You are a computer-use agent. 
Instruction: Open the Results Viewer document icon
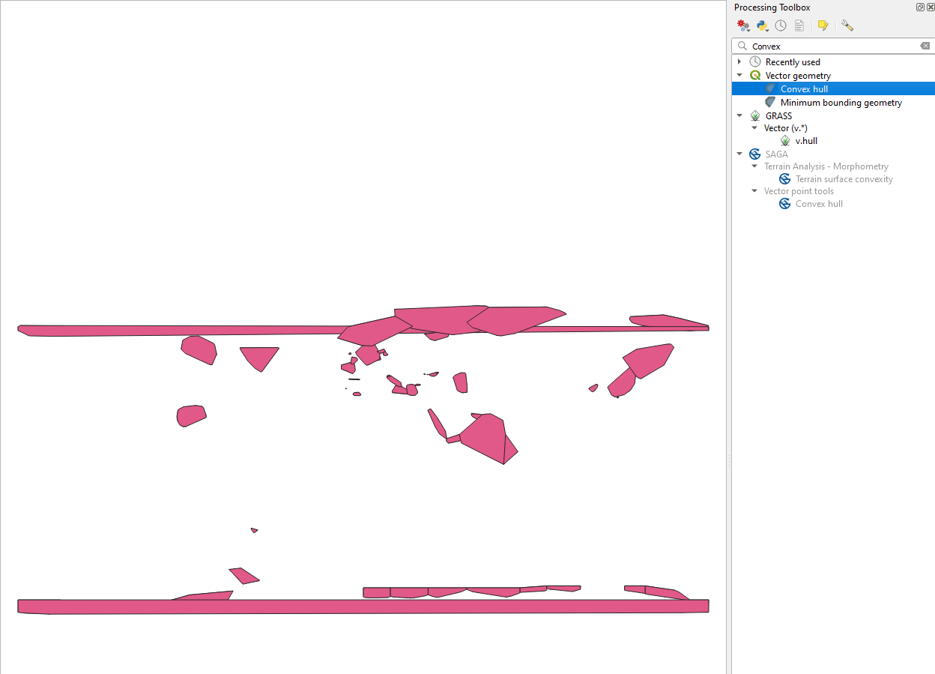(x=799, y=25)
